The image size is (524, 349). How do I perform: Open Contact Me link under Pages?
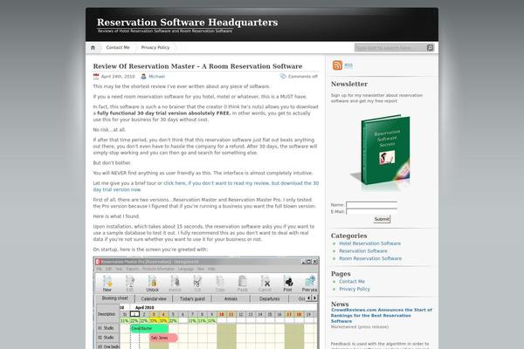pyautogui.click(x=352, y=282)
